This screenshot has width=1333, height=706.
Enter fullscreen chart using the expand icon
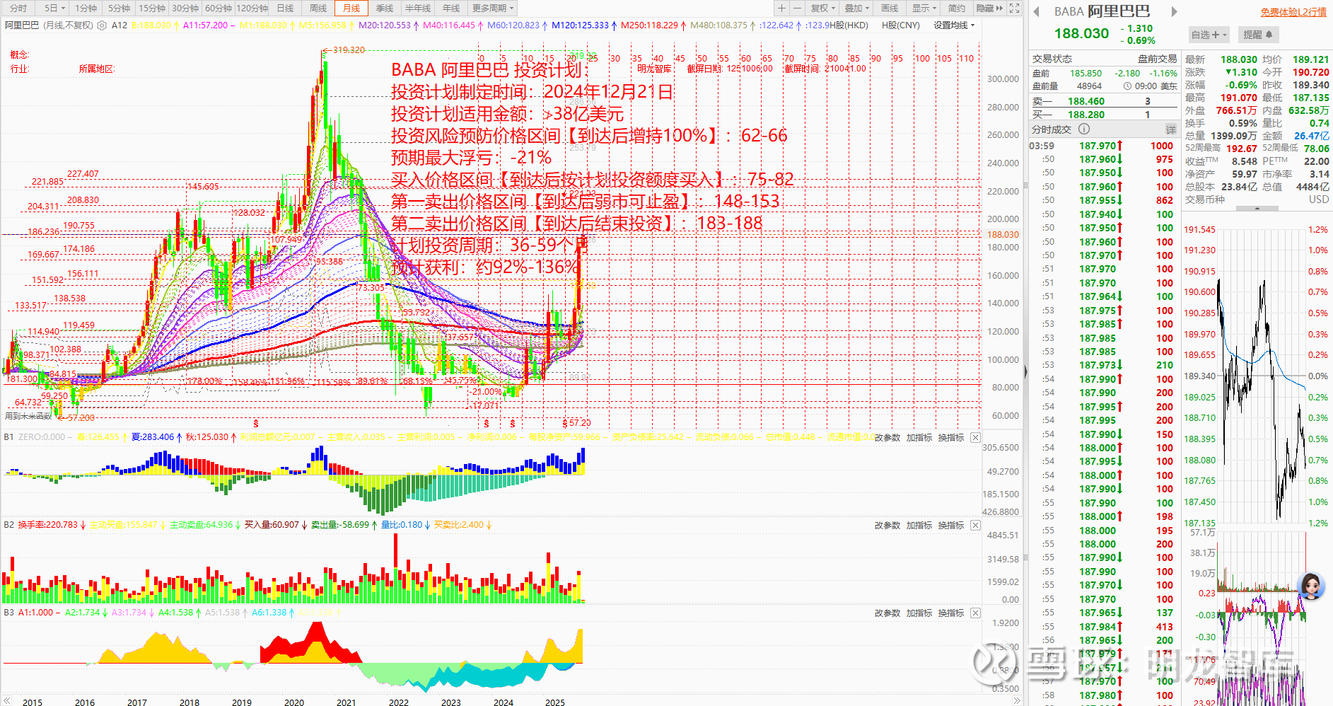click(x=1014, y=8)
